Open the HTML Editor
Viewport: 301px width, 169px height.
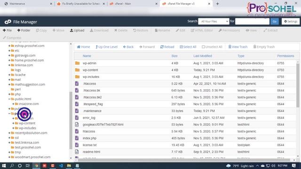coord(202,30)
